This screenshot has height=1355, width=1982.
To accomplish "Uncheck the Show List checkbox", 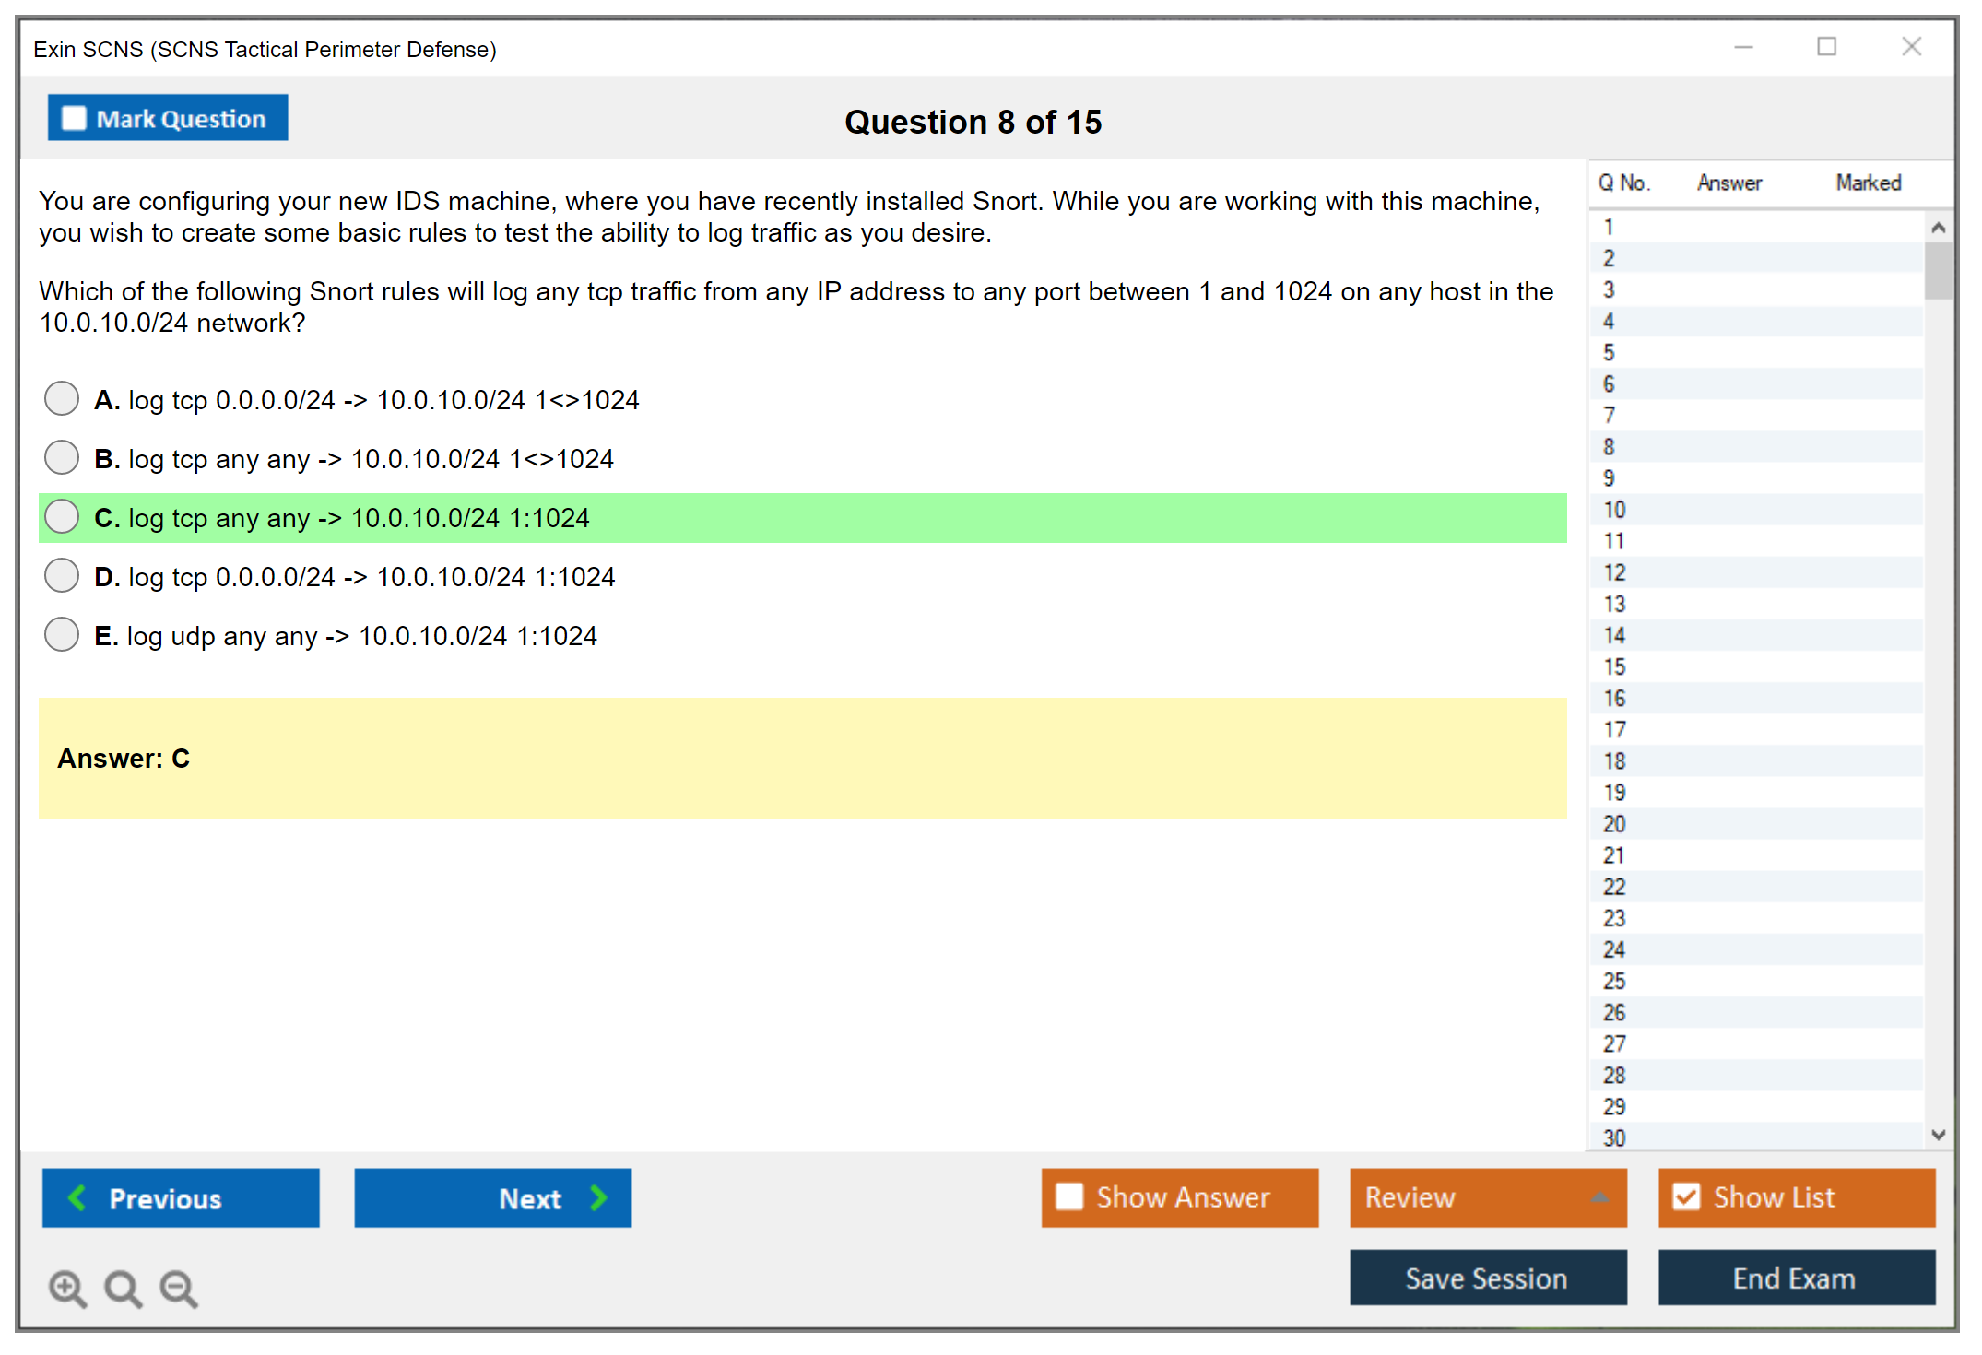I will (1686, 1196).
